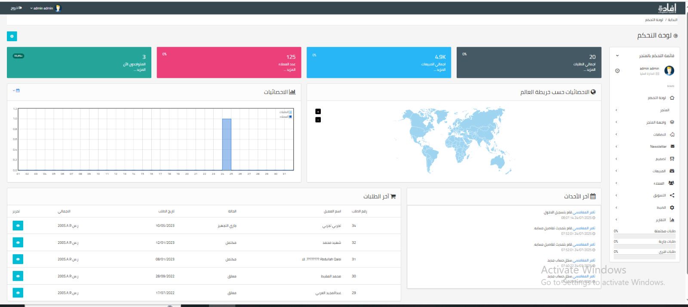Click the التقارير chart icon in the sidebar
The width and height of the screenshot is (688, 307).
click(x=672, y=220)
